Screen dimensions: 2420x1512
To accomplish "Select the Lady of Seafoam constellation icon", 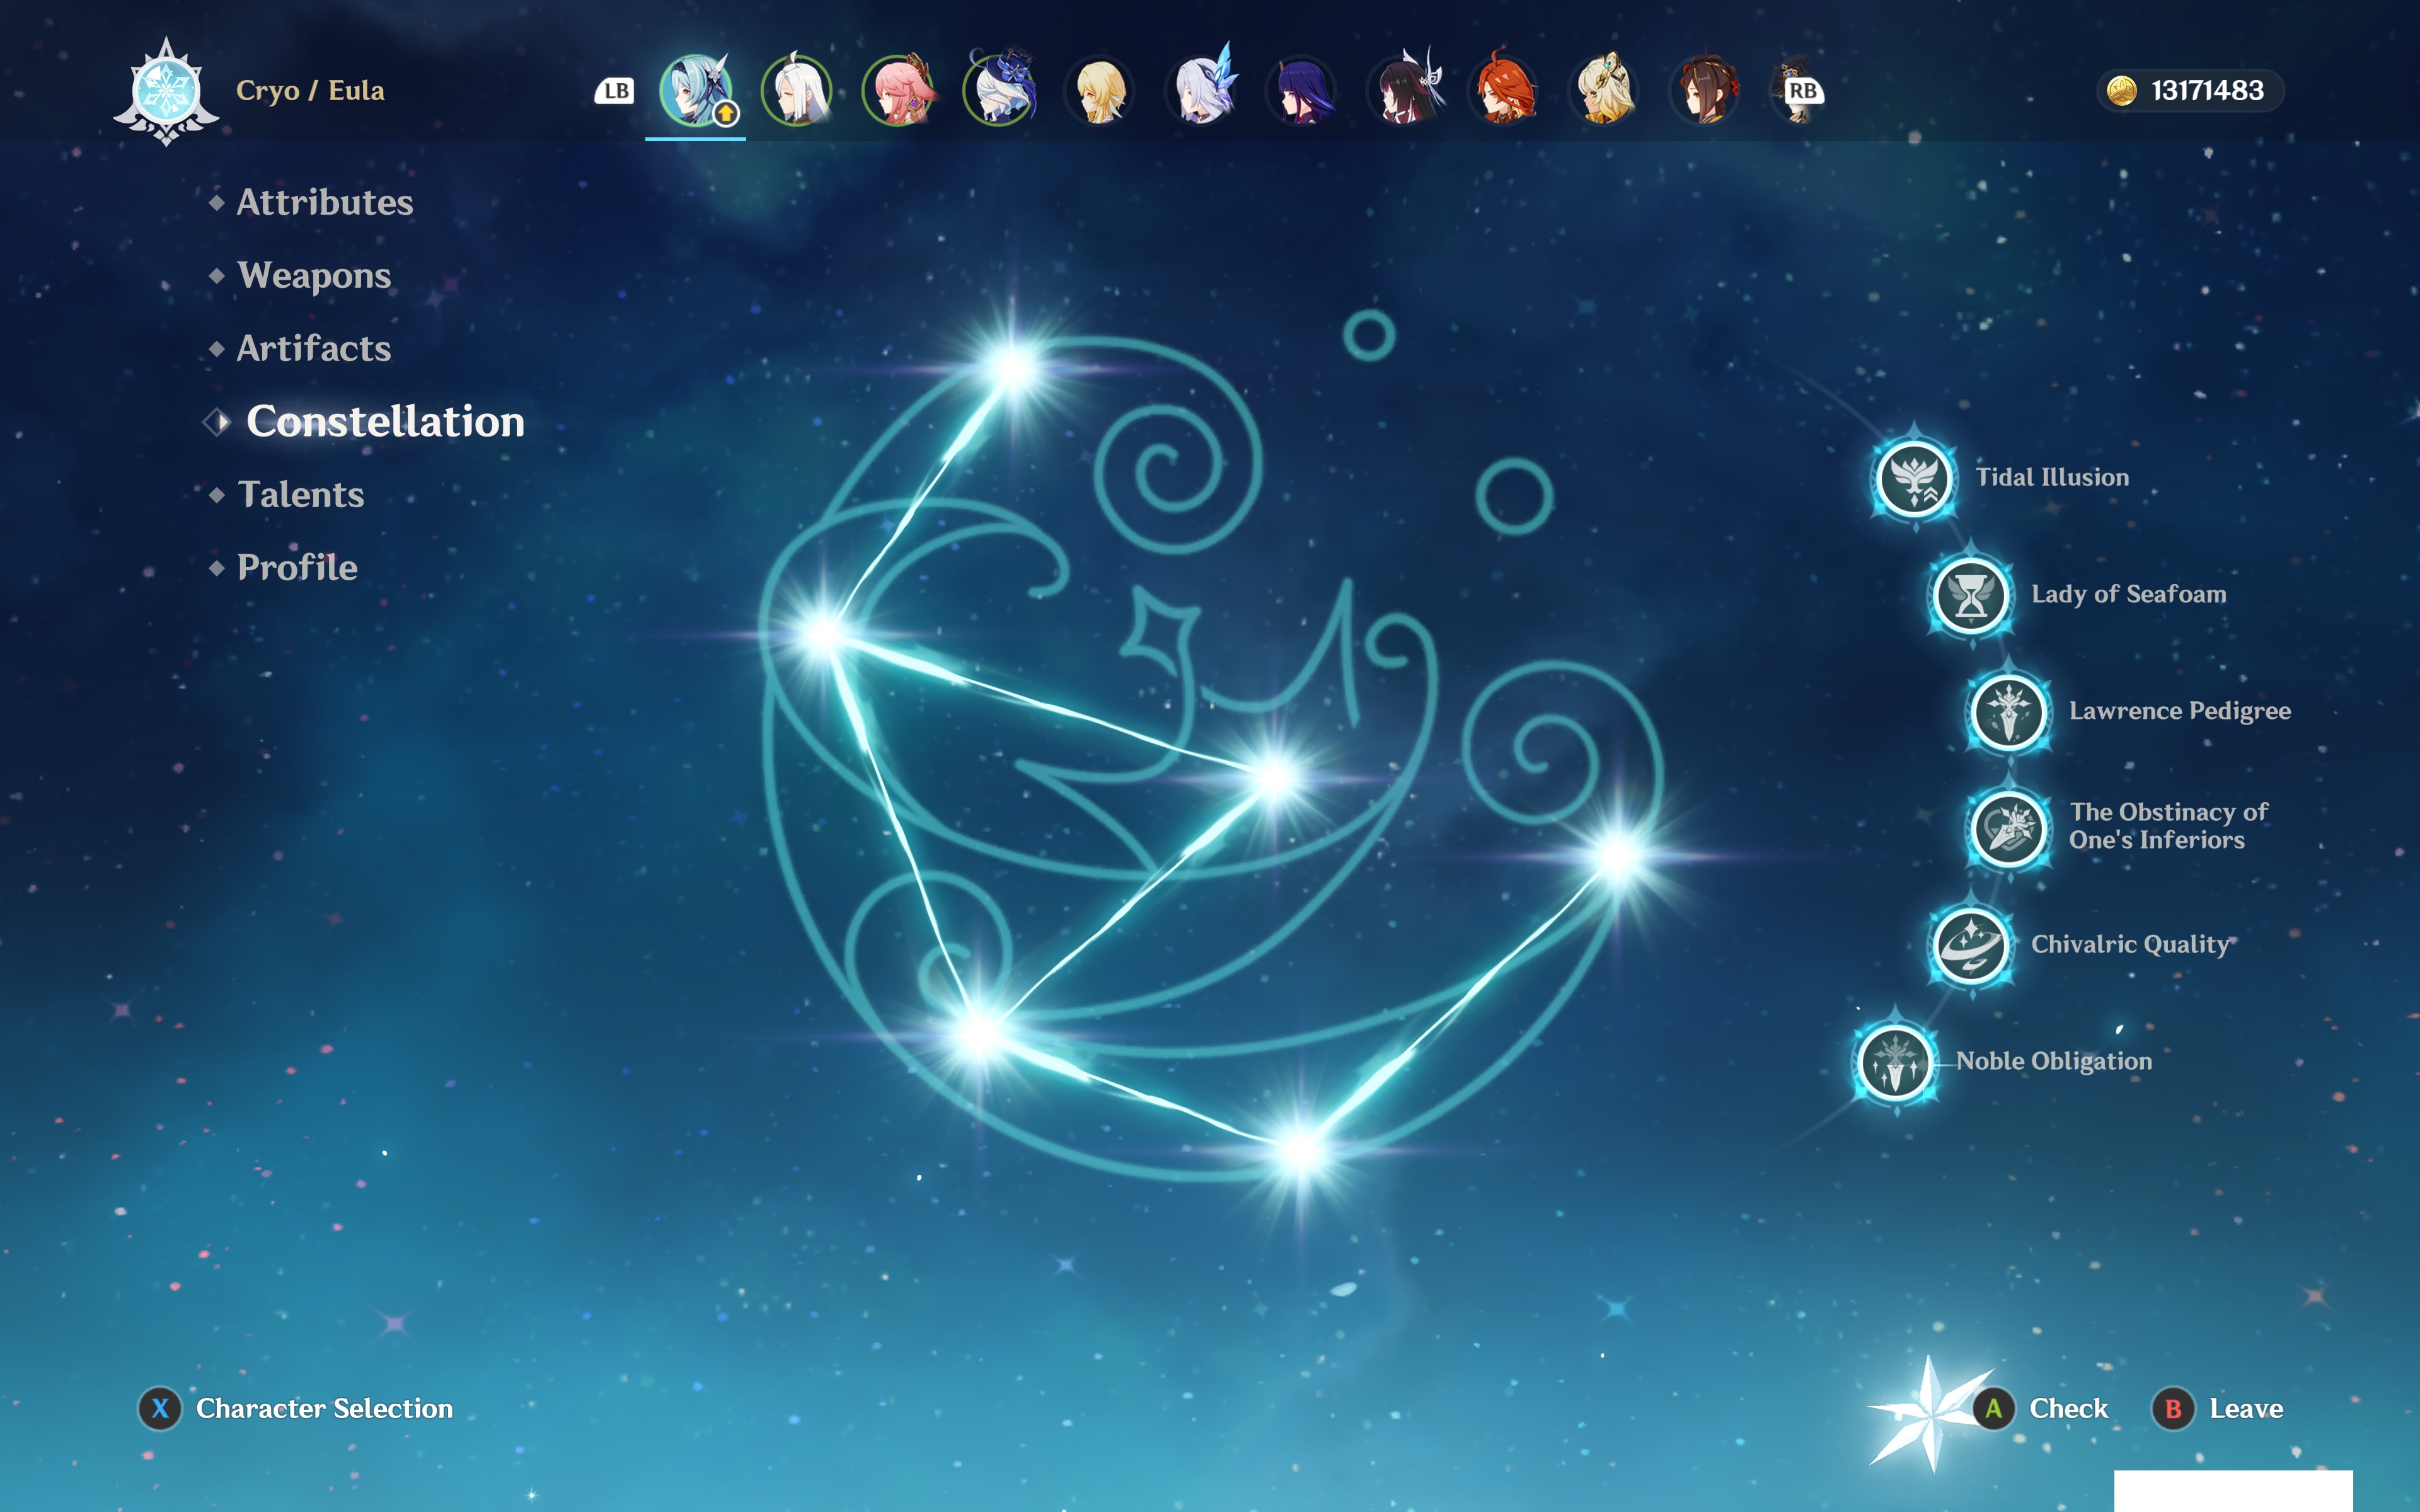I will coord(1970,596).
